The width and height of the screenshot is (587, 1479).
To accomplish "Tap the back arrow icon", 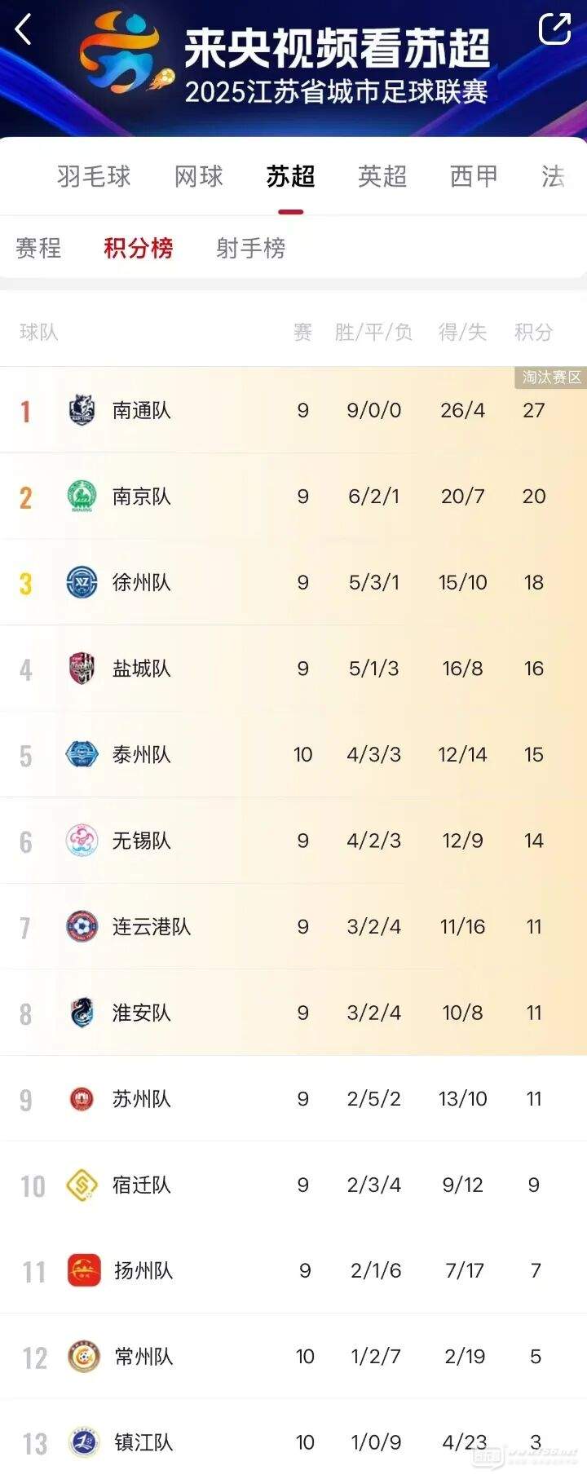I will pyautogui.click(x=24, y=30).
